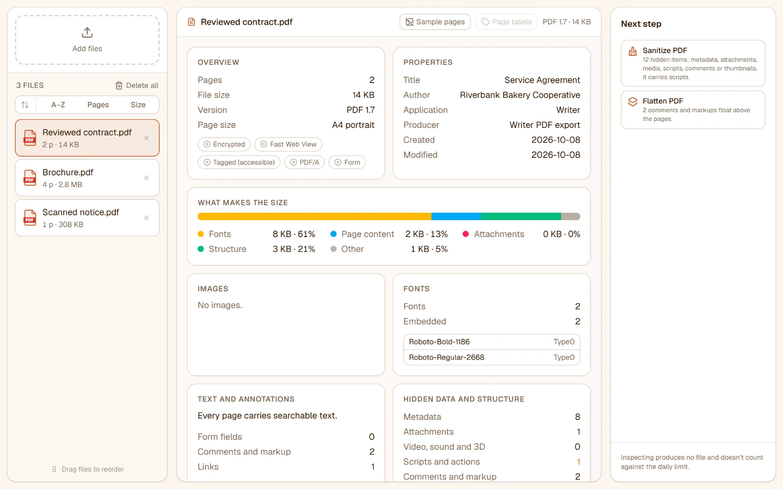This screenshot has width=783, height=489.
Task: Click the green Structure legend dot
Action: [201, 249]
